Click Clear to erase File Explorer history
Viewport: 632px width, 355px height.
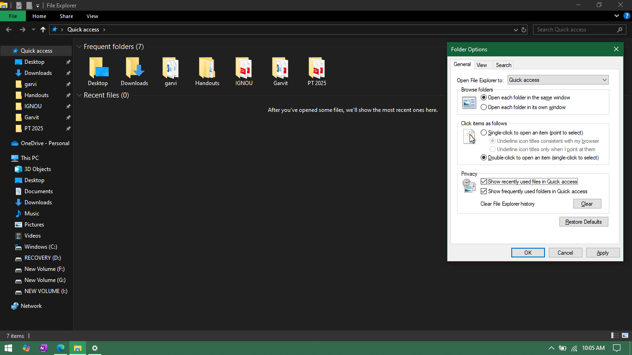587,204
